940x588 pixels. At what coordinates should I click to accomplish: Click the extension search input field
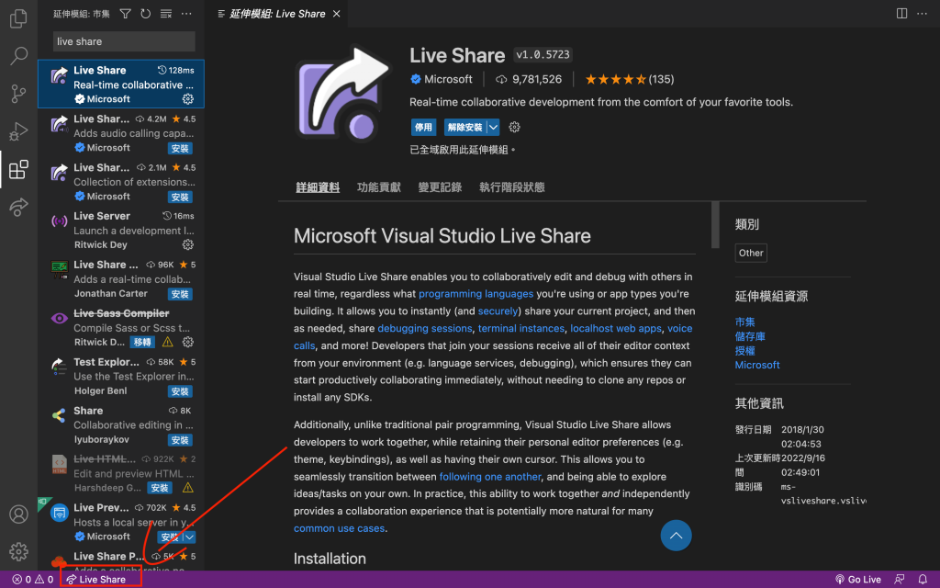(124, 41)
